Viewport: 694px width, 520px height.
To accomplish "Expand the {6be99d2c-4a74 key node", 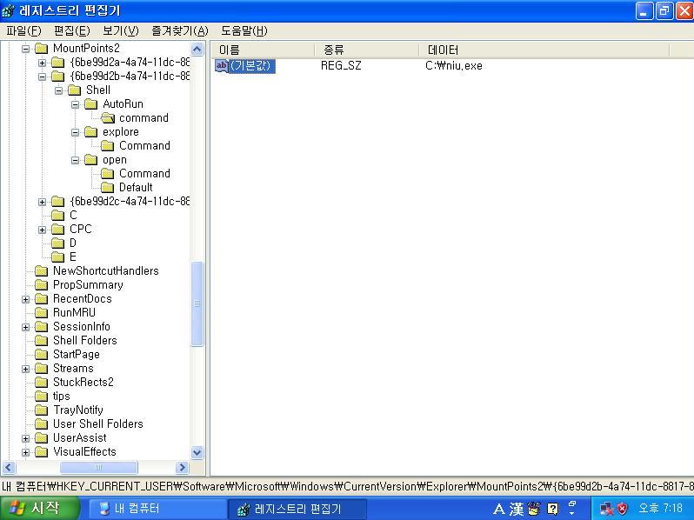I will [x=42, y=202].
